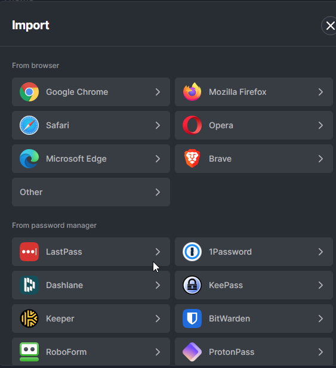
Task: Click the LastPass red icon
Action: click(29, 252)
